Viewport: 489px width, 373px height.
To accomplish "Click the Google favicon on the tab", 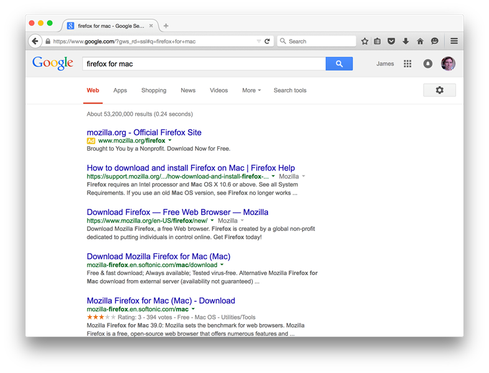I will tap(71, 26).
